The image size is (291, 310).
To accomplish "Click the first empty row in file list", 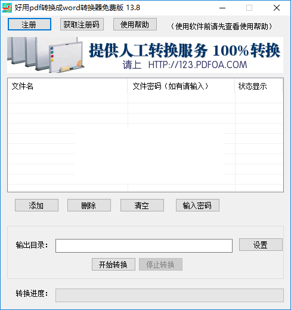I will click(x=145, y=98).
